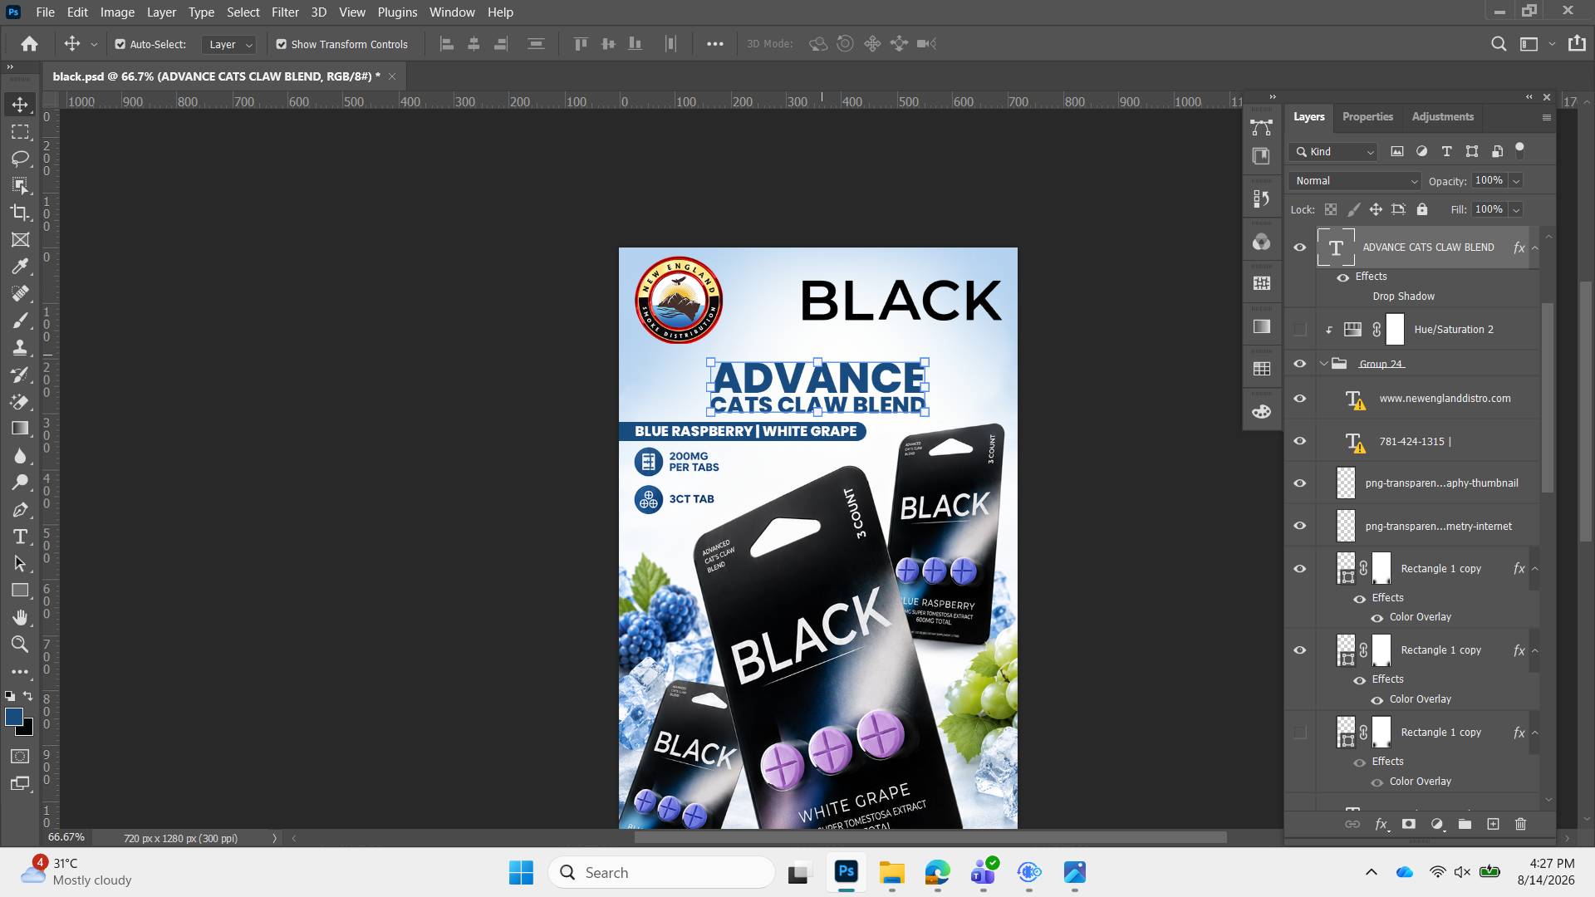Select the Lasso tool
This screenshot has width=1595, height=897.
click(20, 159)
